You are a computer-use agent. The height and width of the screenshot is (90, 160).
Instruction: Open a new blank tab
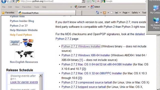(79, 13)
